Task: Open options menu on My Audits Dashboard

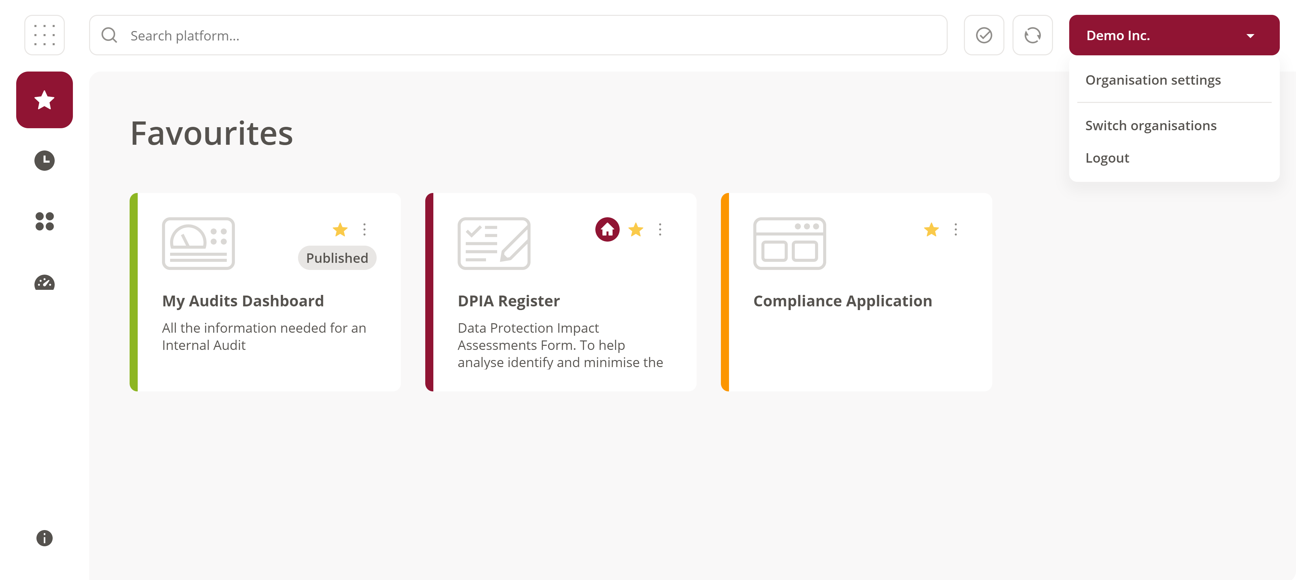Action: tap(364, 229)
